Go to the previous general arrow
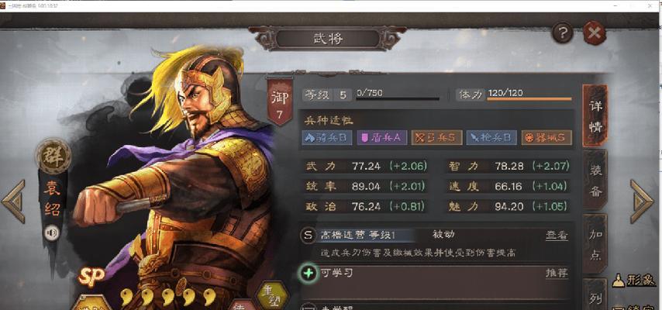The height and width of the screenshot is (310, 662). tap(13, 201)
